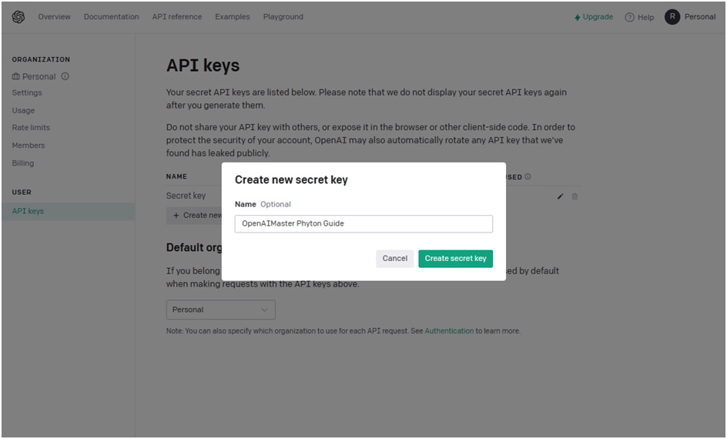Select API reference in top navigation
Screen dimensions: 727x439
pyautogui.click(x=177, y=17)
